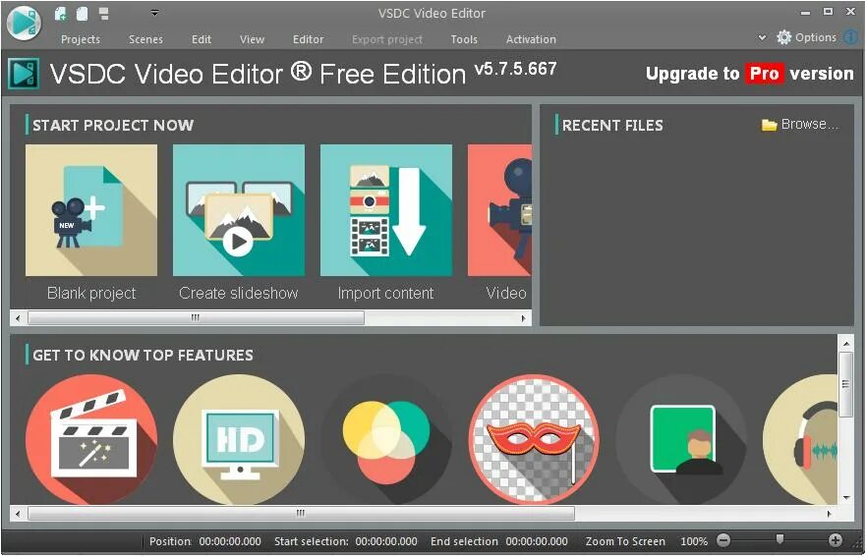
Task: Click the zoom slider handle in status bar
Action: pos(779,538)
